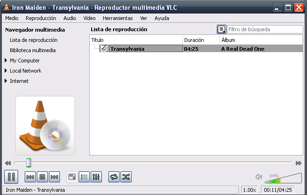The height and width of the screenshot is (195, 307).
Task: Select My Computer label in navigator
Action: click(25, 61)
